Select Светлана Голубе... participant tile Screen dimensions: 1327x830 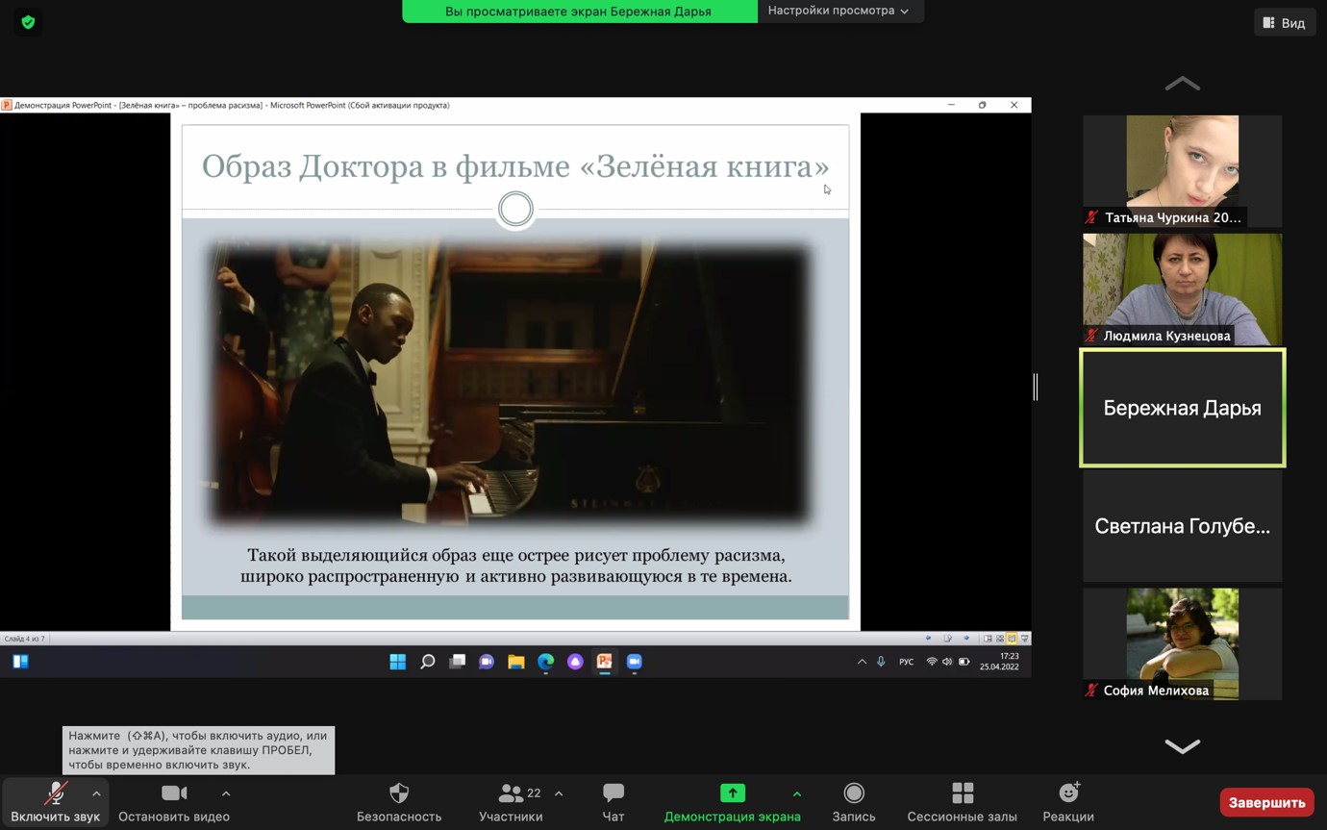(x=1182, y=526)
